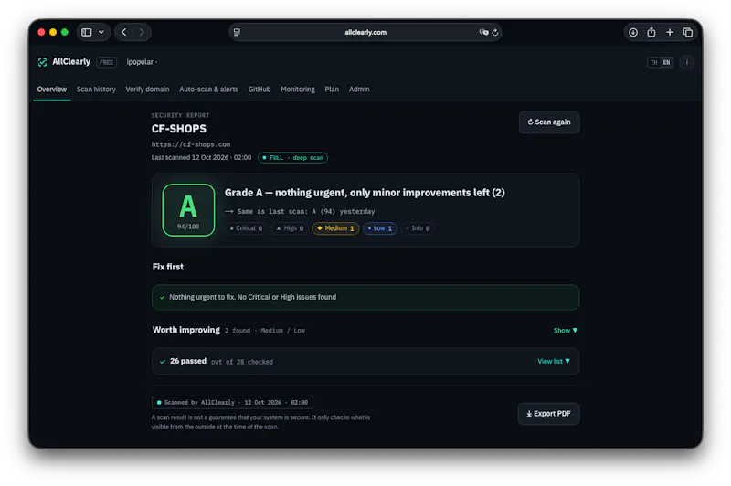Expand passed checks with View list
The width and height of the screenshot is (731, 486).
[x=554, y=361]
